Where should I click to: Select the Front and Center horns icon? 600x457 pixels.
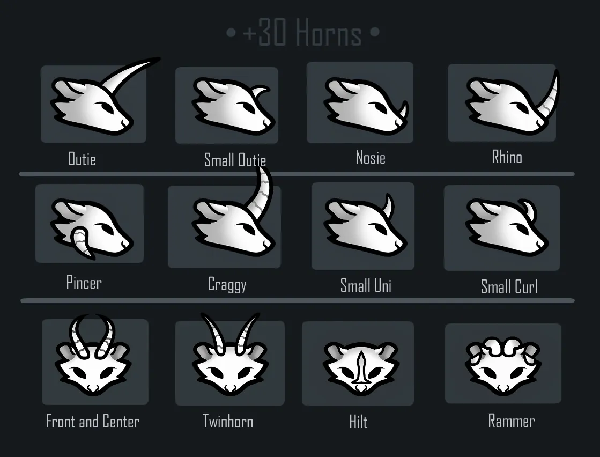[95, 362]
